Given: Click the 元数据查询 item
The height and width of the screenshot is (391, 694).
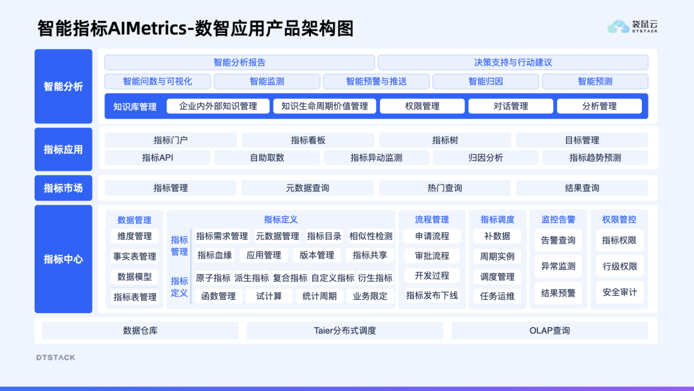Looking at the screenshot, I should pyautogui.click(x=308, y=188).
